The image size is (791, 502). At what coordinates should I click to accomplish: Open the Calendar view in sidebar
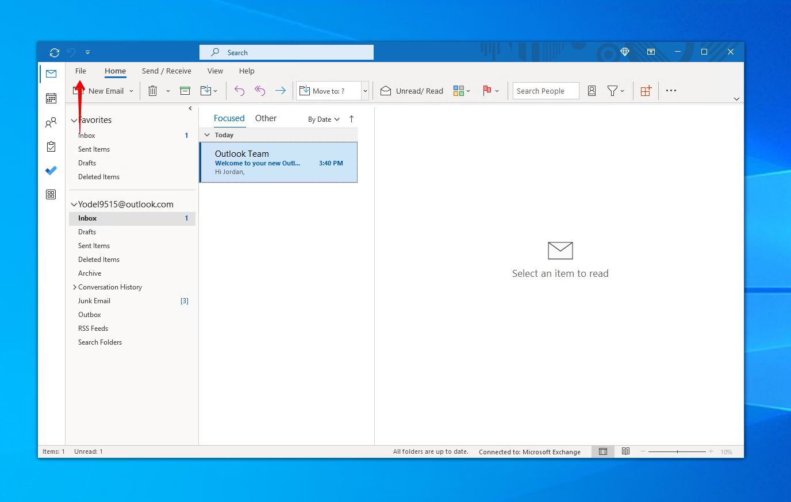[51, 98]
